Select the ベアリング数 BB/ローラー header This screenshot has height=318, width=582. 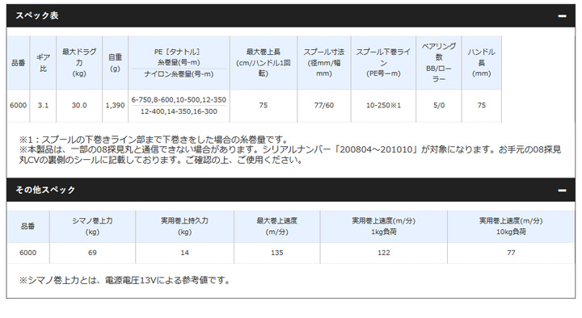[439, 63]
